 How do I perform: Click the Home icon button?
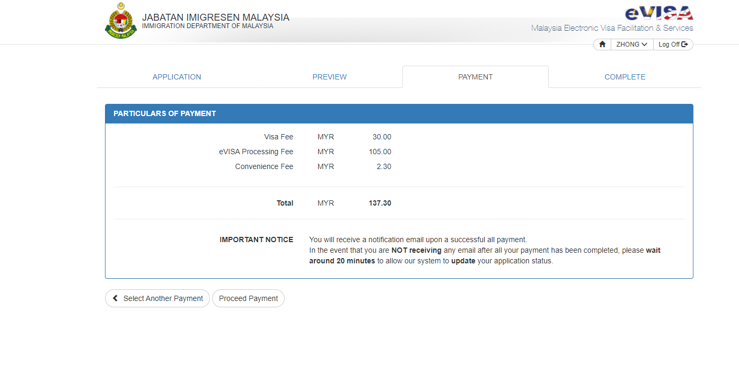point(602,45)
